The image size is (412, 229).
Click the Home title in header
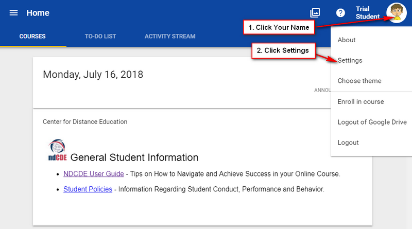coord(38,13)
